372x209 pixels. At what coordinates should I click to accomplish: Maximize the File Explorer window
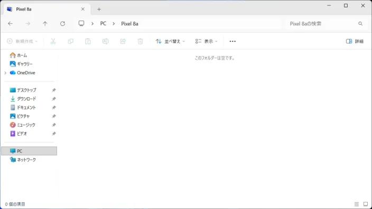346,5
